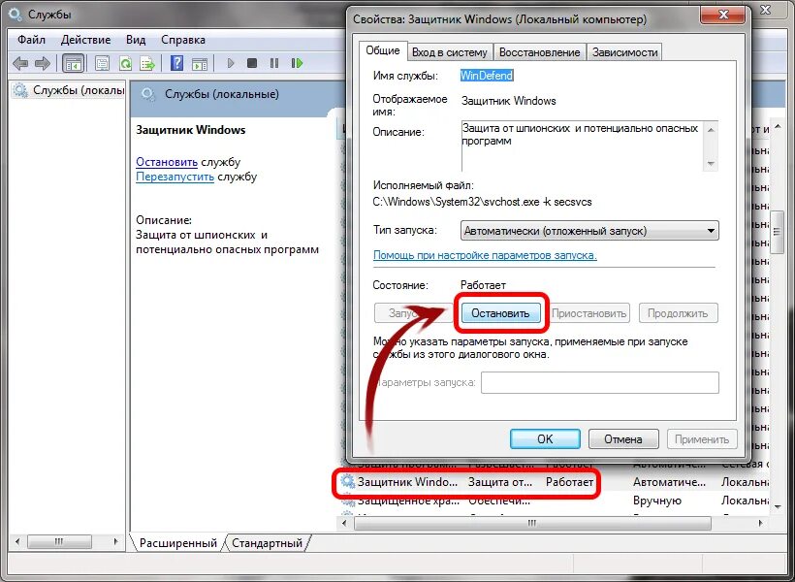Close the properties dialog with X
This screenshot has height=582, width=795.
[x=723, y=15]
